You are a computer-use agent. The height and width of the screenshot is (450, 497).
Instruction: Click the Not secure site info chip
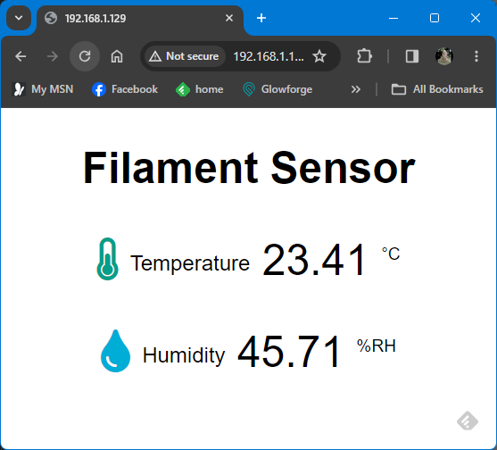pyautogui.click(x=185, y=56)
